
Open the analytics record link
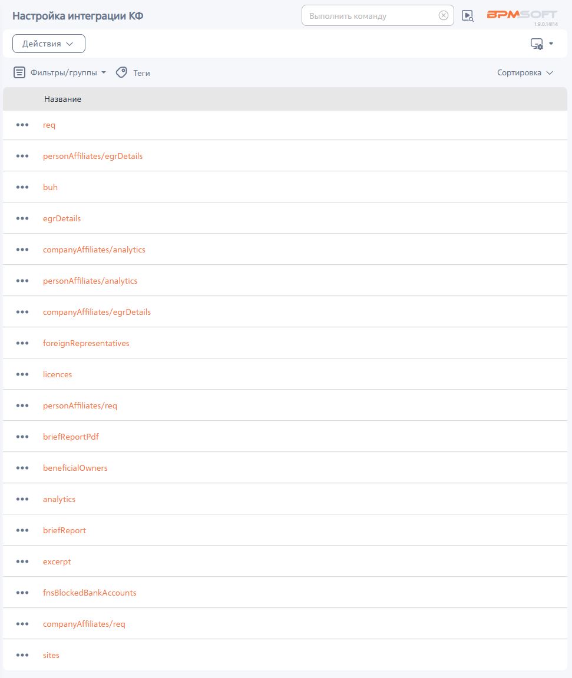click(x=59, y=499)
